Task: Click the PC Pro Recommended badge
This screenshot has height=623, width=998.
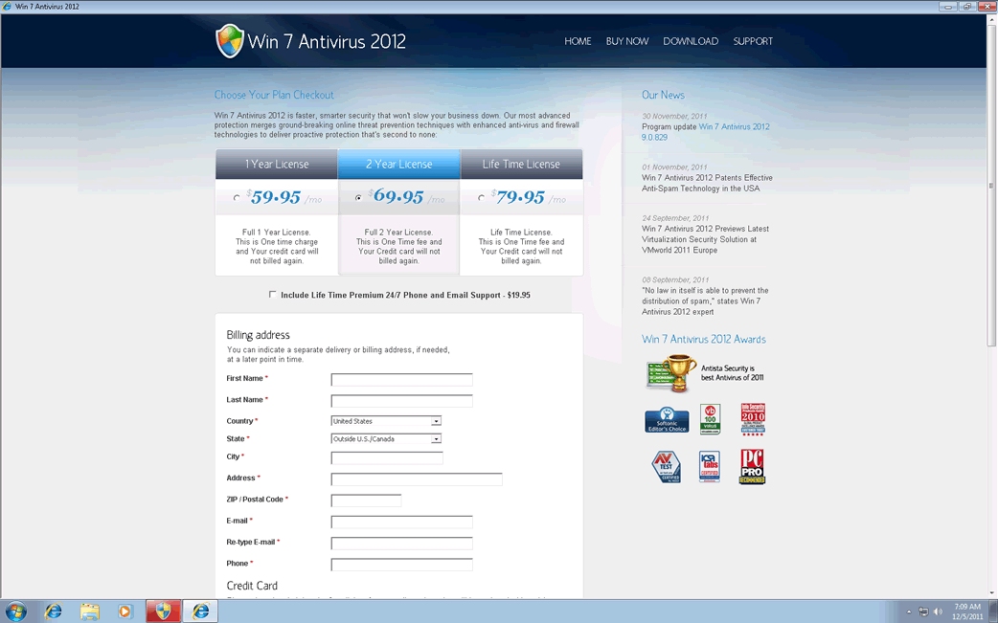Action: tap(752, 467)
